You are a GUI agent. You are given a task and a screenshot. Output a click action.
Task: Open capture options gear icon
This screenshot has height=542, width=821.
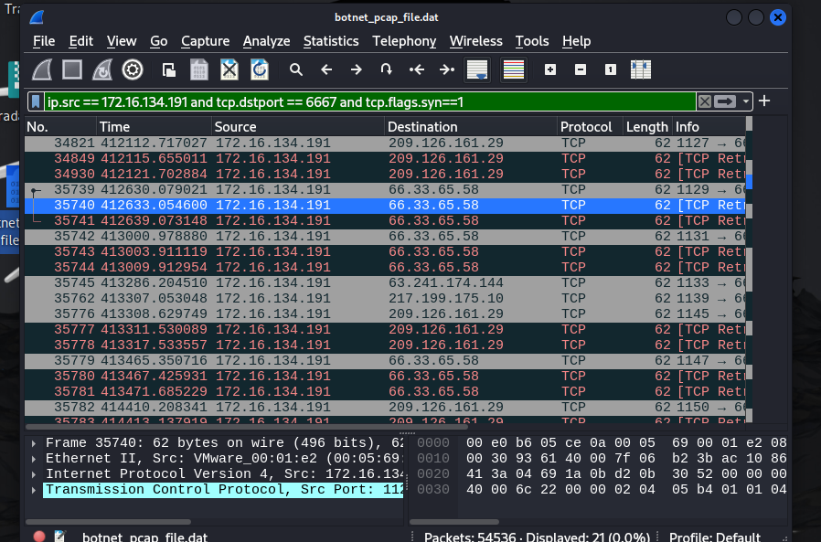(133, 69)
